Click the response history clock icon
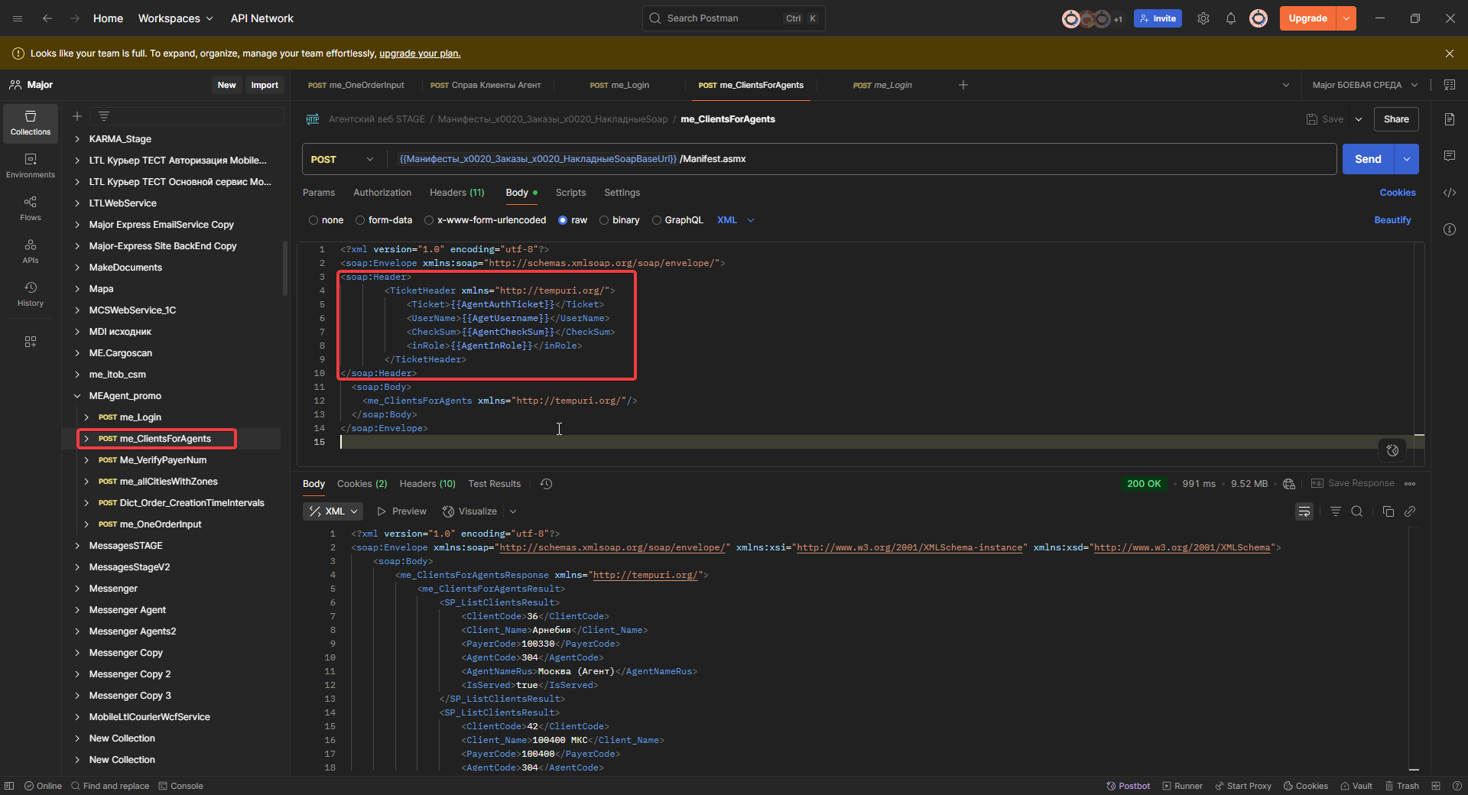The width and height of the screenshot is (1468, 795). 546,484
